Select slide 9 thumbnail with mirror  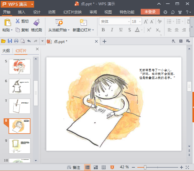(19, 146)
